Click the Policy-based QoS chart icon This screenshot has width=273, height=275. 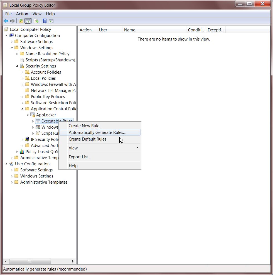tap(22, 152)
